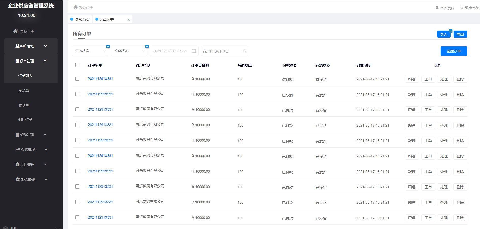
Task: Toggle the select-all checkbox in the table header
Action: pyautogui.click(x=77, y=65)
